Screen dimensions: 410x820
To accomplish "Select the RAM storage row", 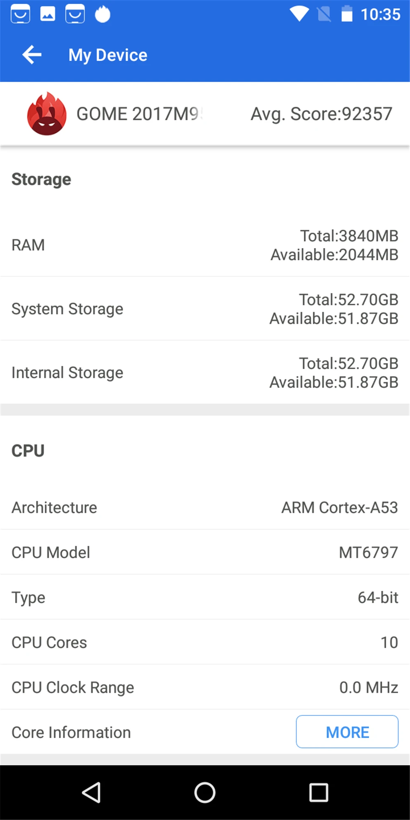I will (205, 245).
